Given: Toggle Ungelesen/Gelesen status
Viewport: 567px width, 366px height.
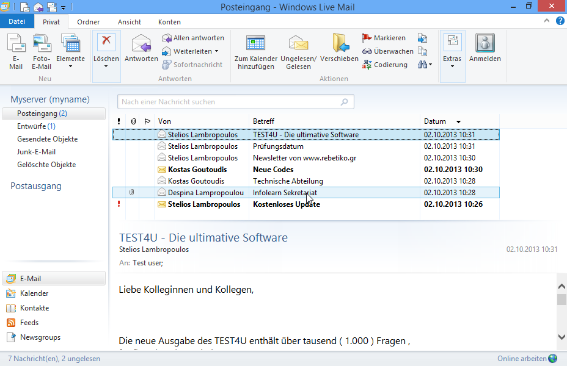Looking at the screenshot, I should (x=298, y=52).
